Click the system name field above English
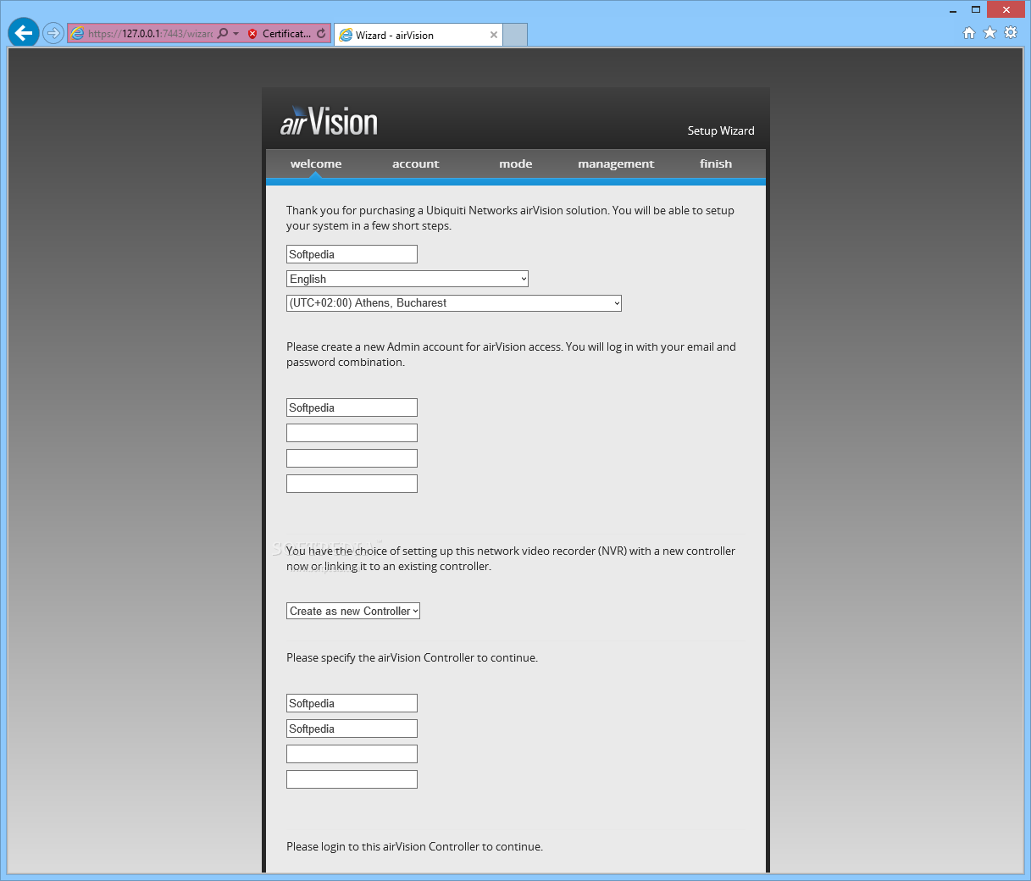The image size is (1031, 881). 352,254
